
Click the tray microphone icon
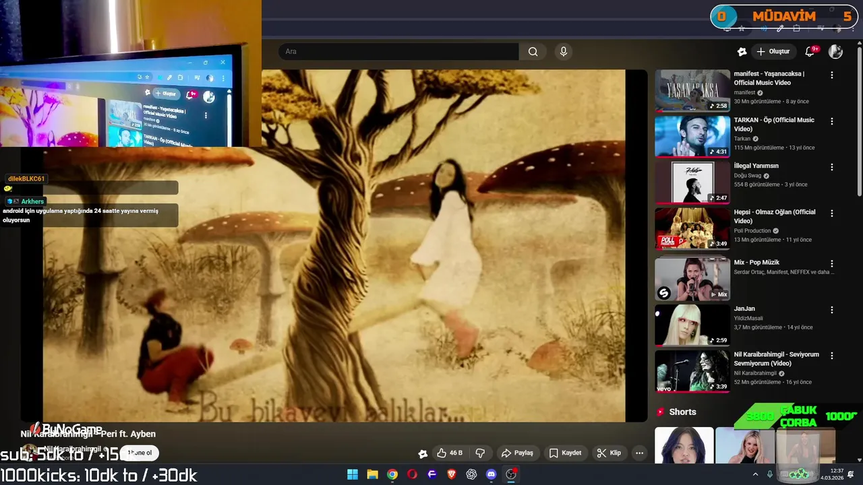[x=770, y=474]
